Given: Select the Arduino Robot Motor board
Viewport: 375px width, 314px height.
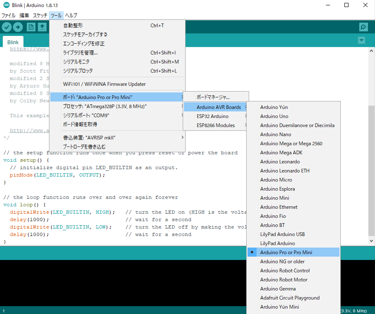Looking at the screenshot, I should [x=293, y=280].
